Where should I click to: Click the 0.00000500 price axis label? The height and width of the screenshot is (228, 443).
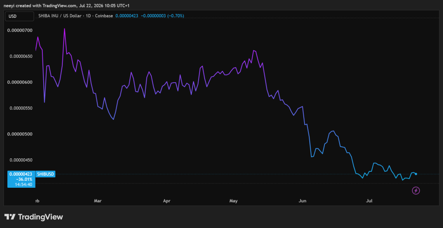pyautogui.click(x=21, y=134)
